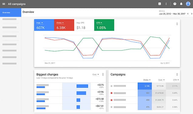Click the 922 clicks cell
193x114 pixels.
(145, 93)
